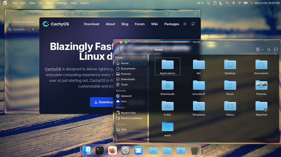Open the CachyOS Download page link
Viewport: 281px width, 157px height.
[x=91, y=24]
